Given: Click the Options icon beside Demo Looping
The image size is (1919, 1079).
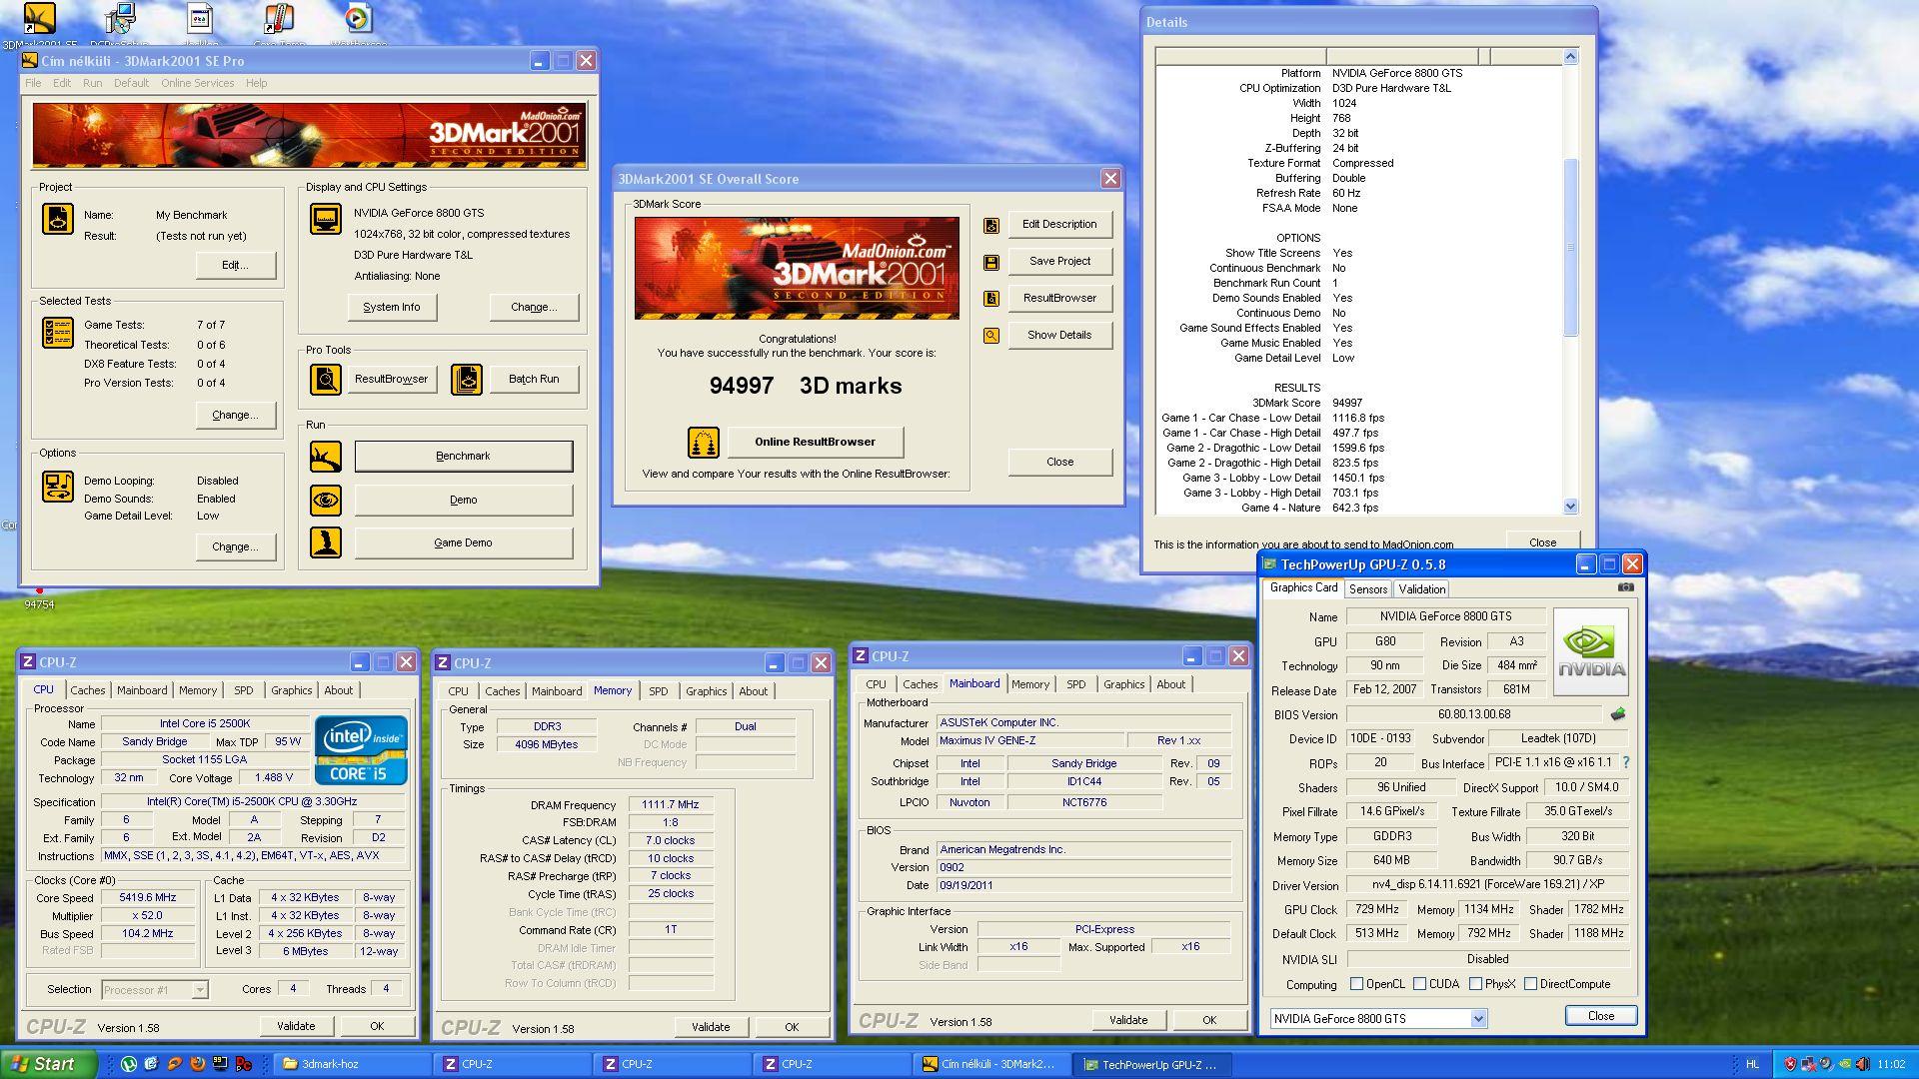Looking at the screenshot, I should pyautogui.click(x=58, y=487).
